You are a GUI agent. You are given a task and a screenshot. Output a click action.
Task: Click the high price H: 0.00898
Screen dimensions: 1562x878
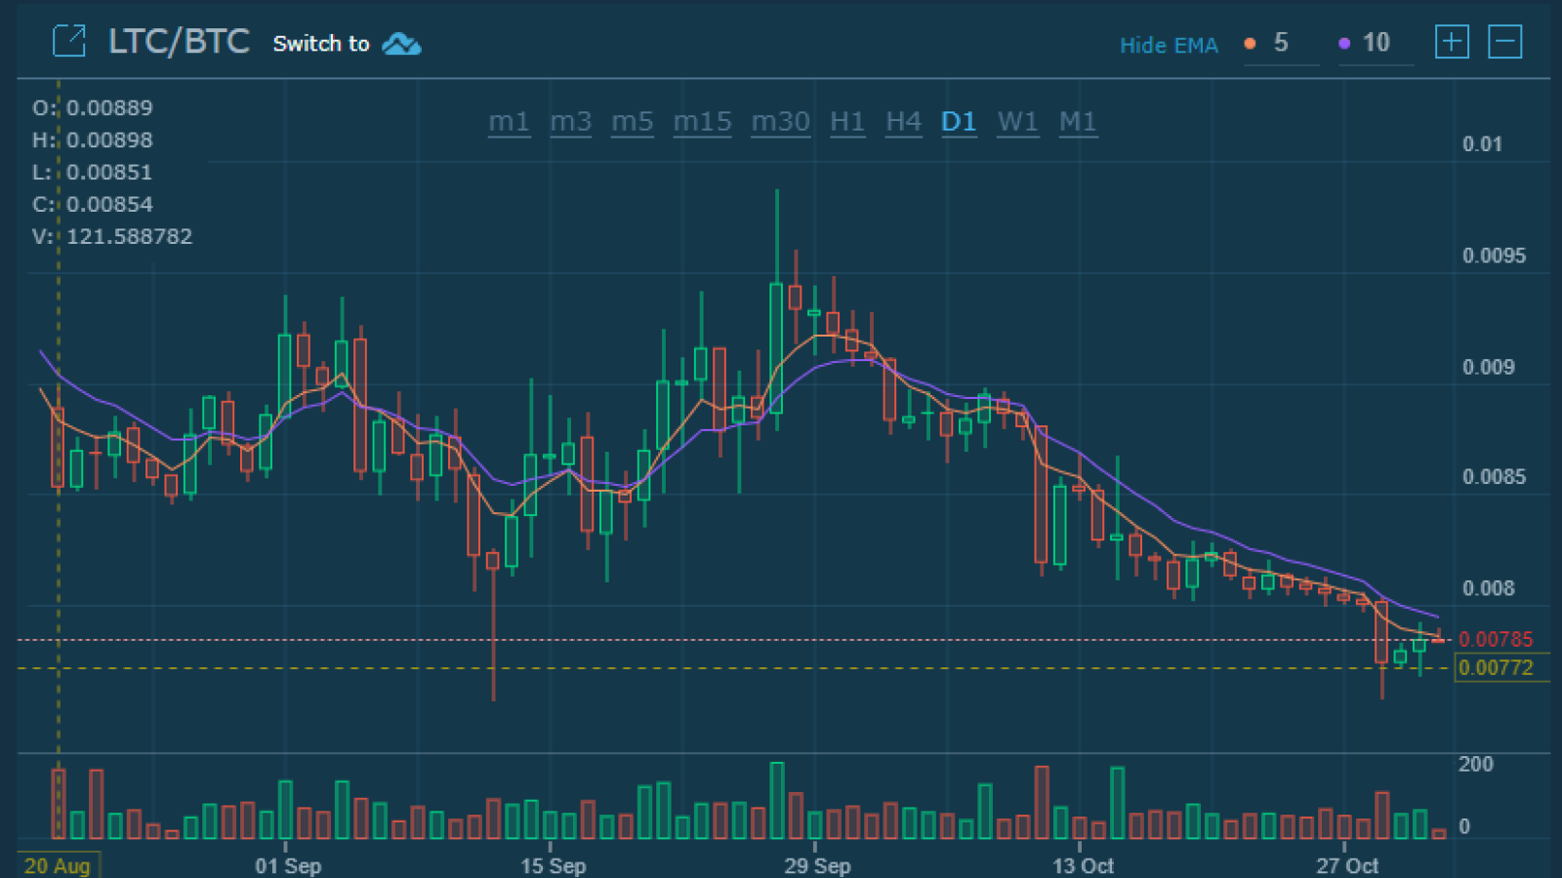(93, 140)
